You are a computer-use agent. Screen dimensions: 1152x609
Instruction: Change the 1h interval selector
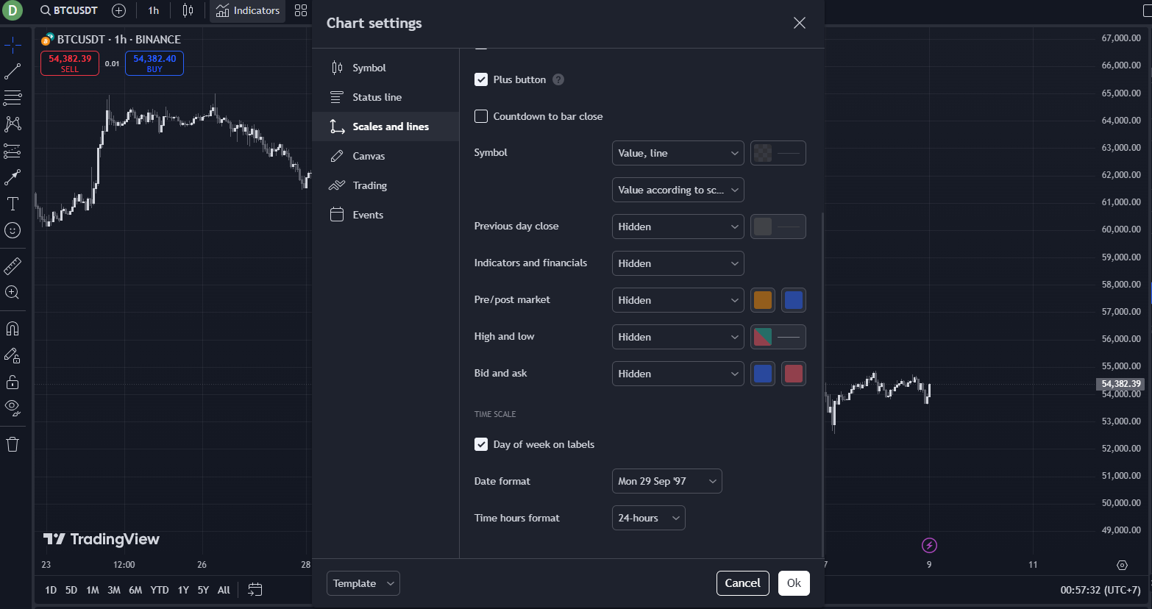(153, 10)
